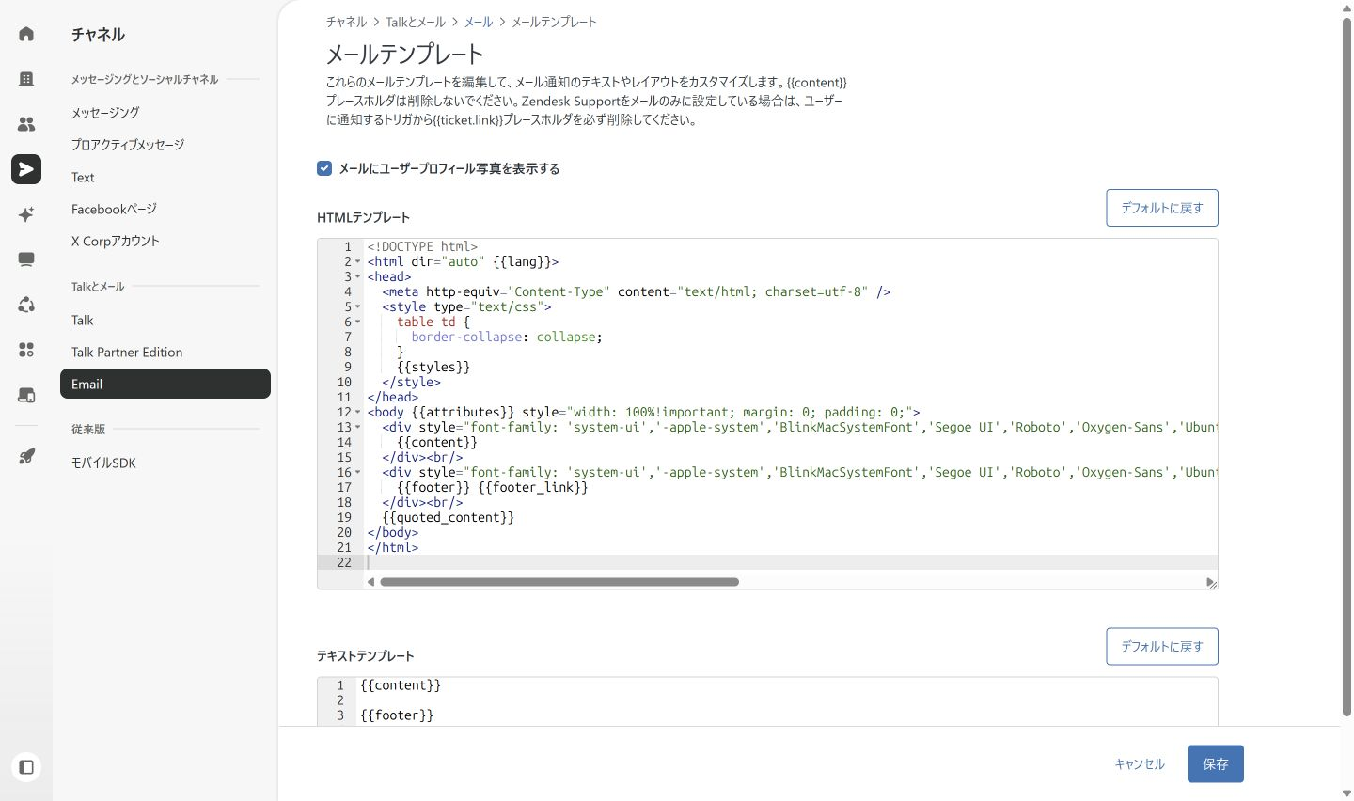Fold the content div at line 13
1354x801 pixels.
click(358, 427)
